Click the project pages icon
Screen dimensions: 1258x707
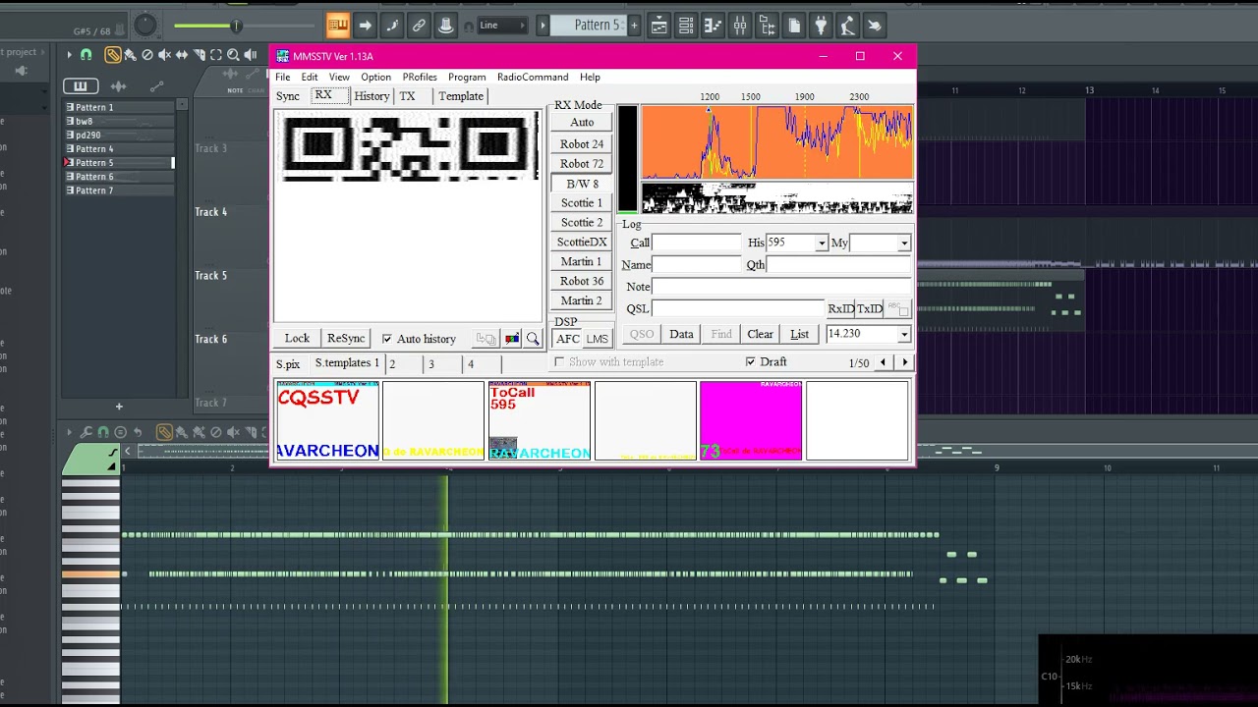794,26
